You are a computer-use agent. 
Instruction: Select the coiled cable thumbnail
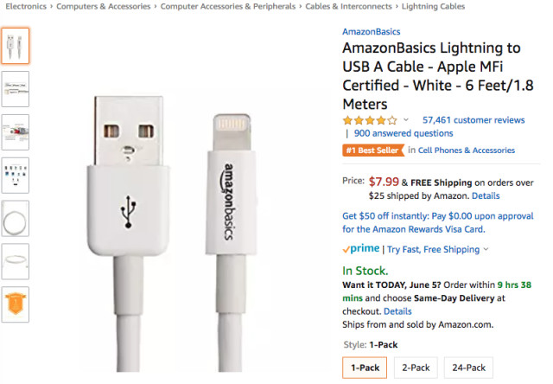click(x=16, y=218)
